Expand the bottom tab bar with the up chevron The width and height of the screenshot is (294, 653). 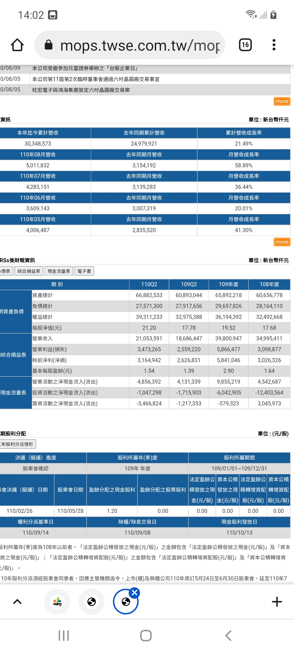click(17, 602)
